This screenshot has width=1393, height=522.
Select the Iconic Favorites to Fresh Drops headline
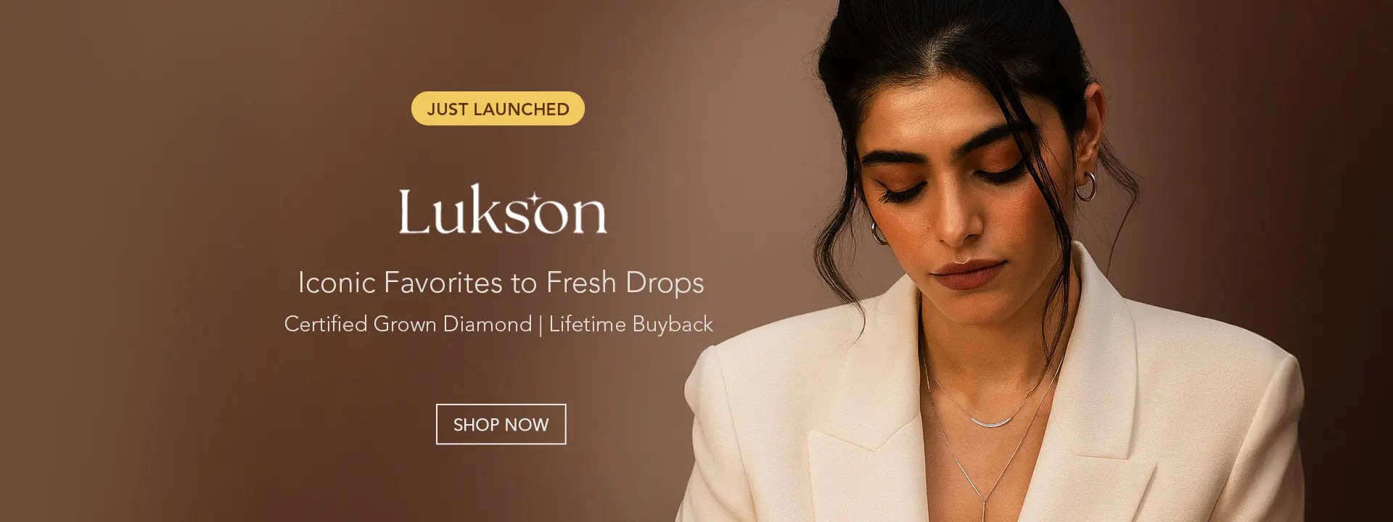(501, 283)
